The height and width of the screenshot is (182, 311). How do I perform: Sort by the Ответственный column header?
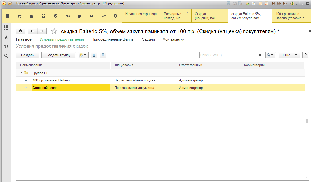[207, 65]
